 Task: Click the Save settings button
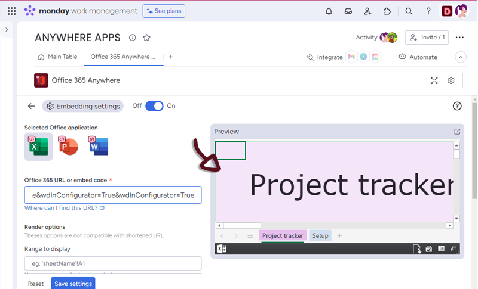73,284
